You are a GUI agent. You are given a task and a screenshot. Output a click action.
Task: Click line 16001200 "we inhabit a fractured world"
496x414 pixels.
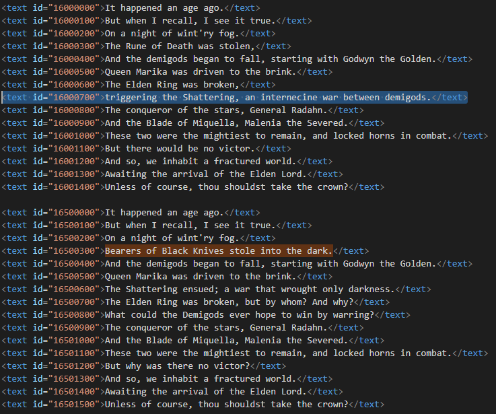(x=167, y=162)
